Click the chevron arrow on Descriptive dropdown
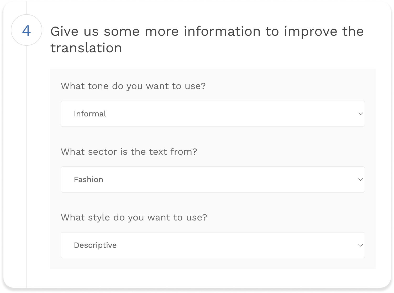This screenshot has width=394, height=293. [x=360, y=245]
